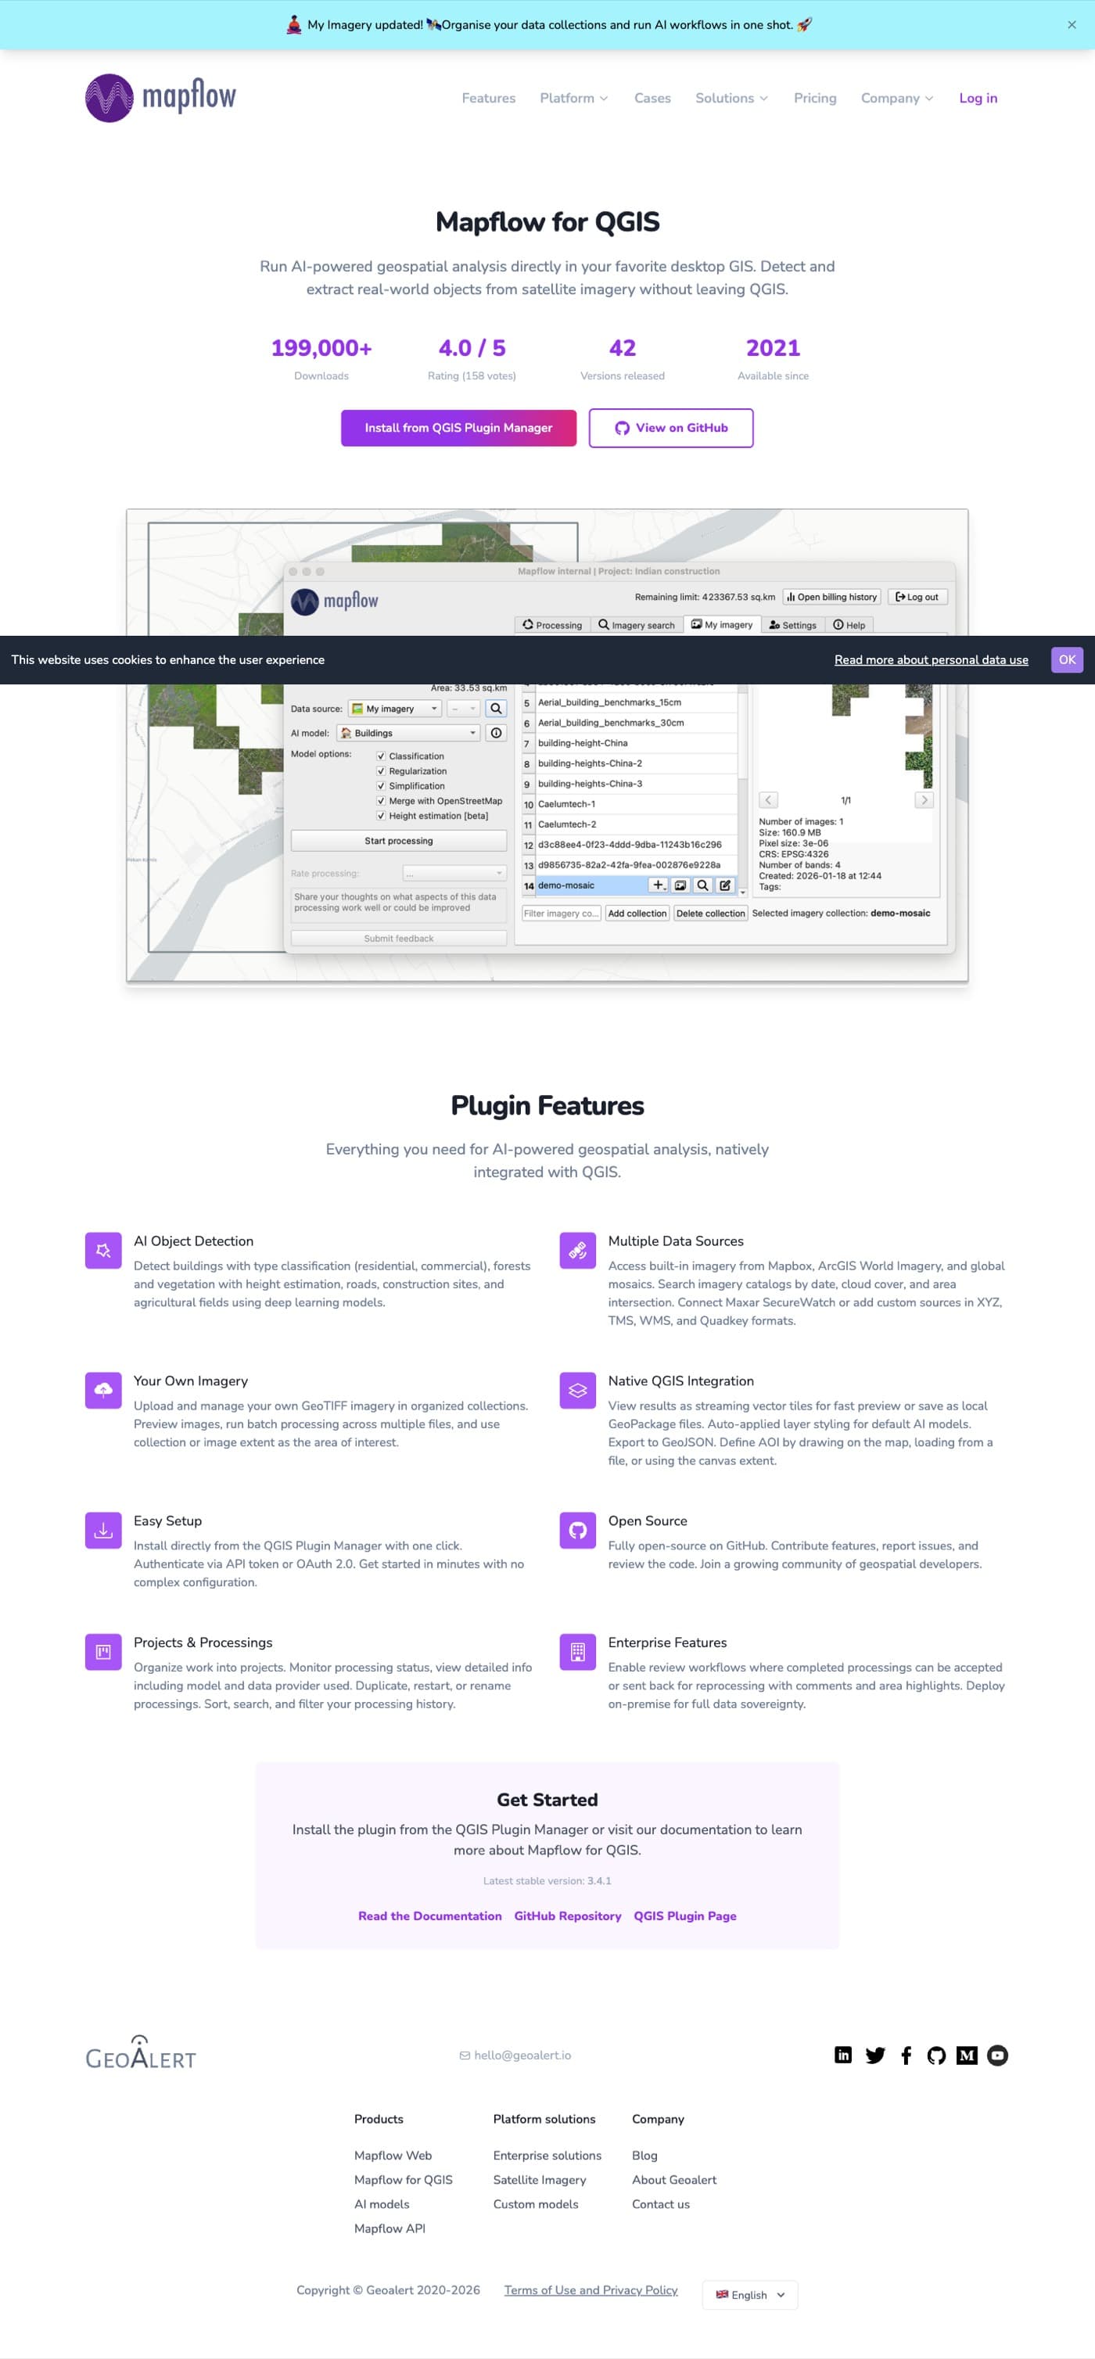The height and width of the screenshot is (2359, 1095).
Task: Open the YouTube icon in the footer
Action: pyautogui.click(x=998, y=2055)
